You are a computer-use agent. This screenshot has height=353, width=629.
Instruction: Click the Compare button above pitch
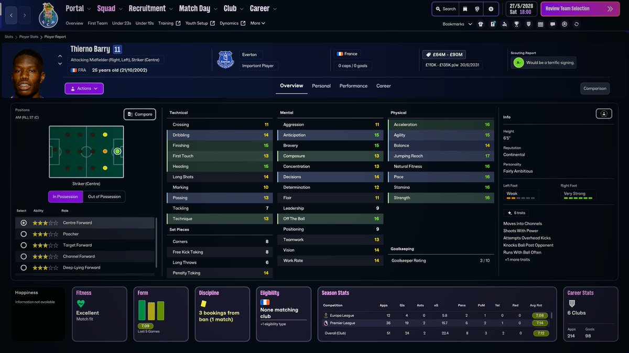[140, 114]
